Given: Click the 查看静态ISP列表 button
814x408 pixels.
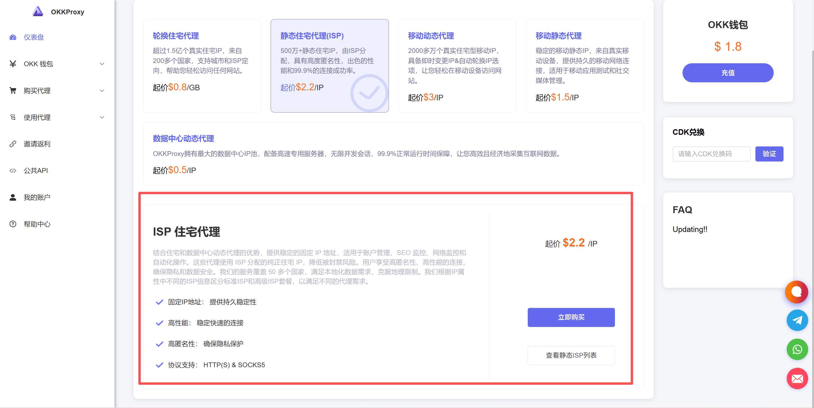Looking at the screenshot, I should click(571, 356).
